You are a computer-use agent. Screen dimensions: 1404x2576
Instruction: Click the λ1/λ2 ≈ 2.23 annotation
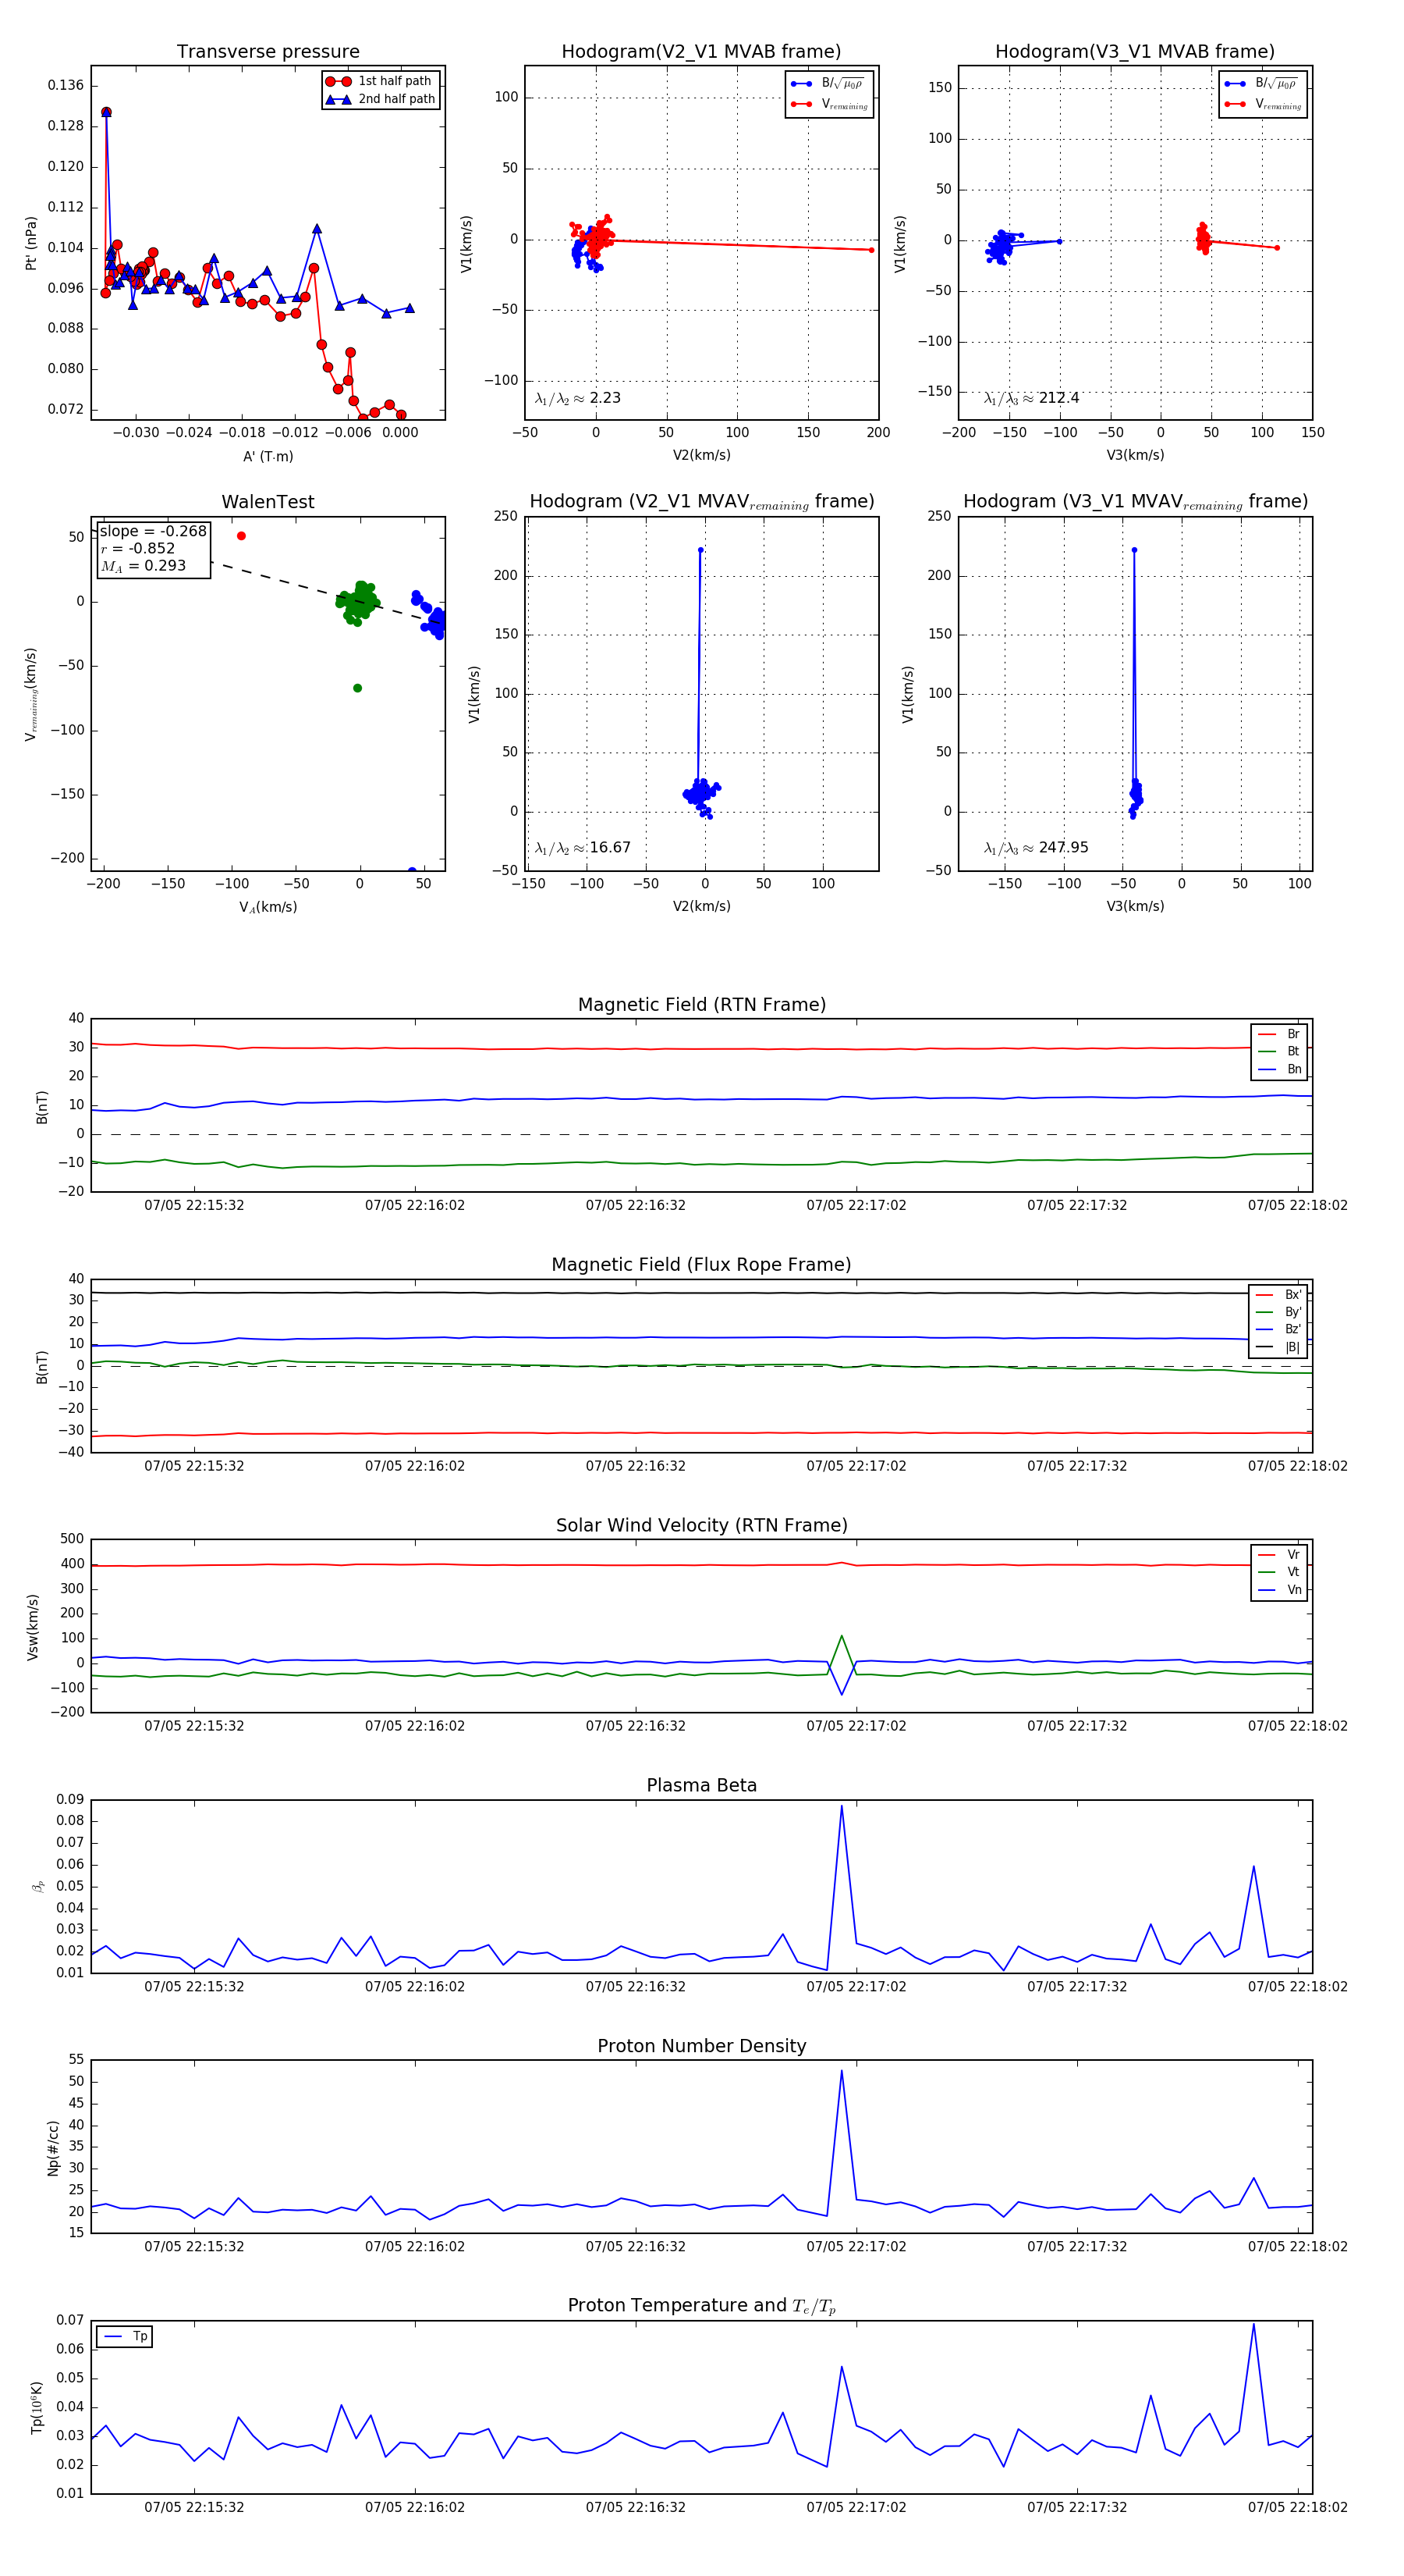577,398
